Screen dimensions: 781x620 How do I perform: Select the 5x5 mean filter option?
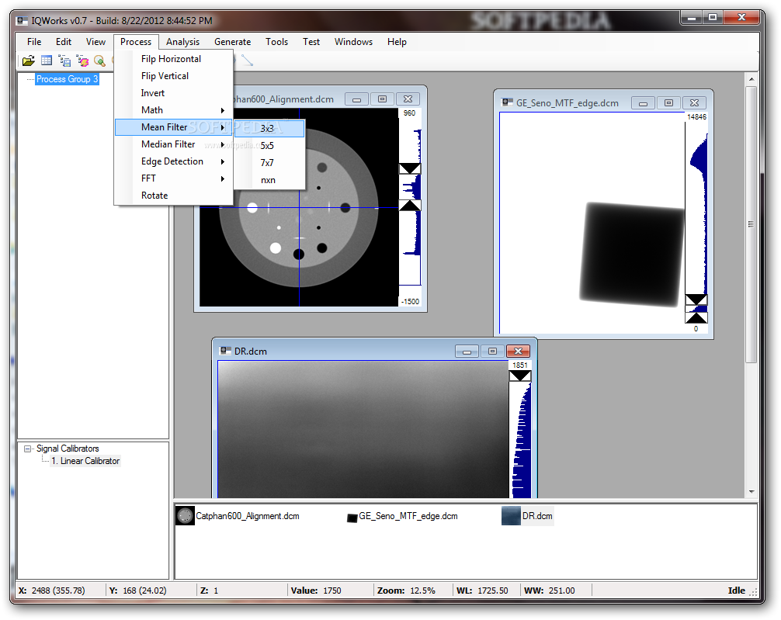(269, 145)
